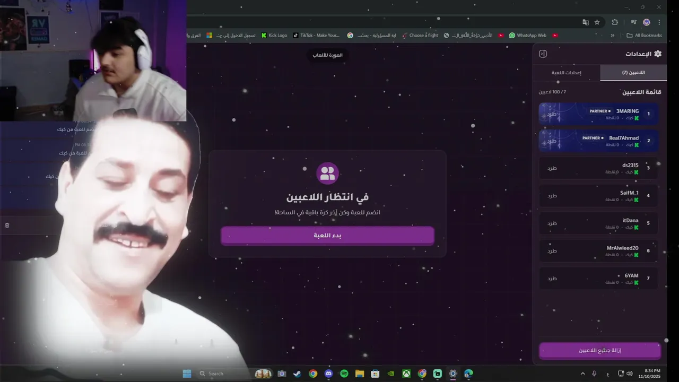Expand the bookmarks overflow chevron
679x382 pixels.
click(613, 36)
